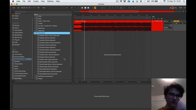196x110 pixels.
Task: Select Doppler Stereo preset
Action: 47,38
